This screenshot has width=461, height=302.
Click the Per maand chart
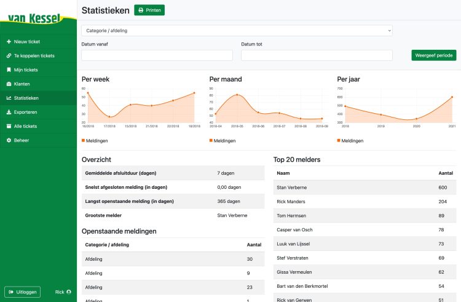269,108
